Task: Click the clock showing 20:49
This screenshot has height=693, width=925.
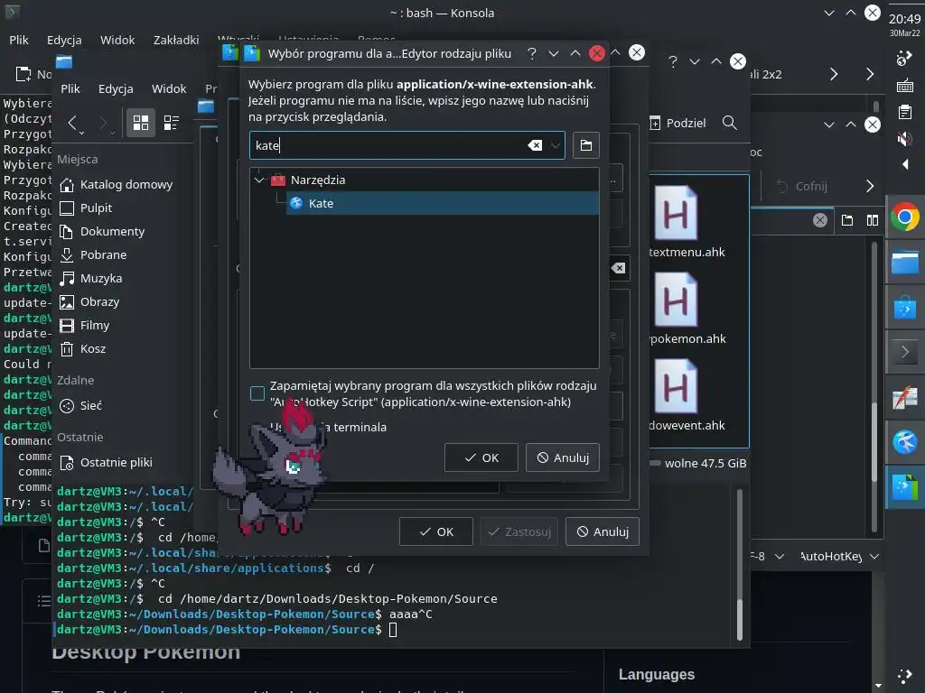Action: pyautogui.click(x=905, y=19)
